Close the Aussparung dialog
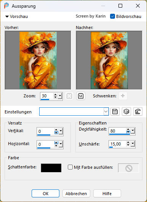This screenshot has width=147, height=202. coord(138,6)
